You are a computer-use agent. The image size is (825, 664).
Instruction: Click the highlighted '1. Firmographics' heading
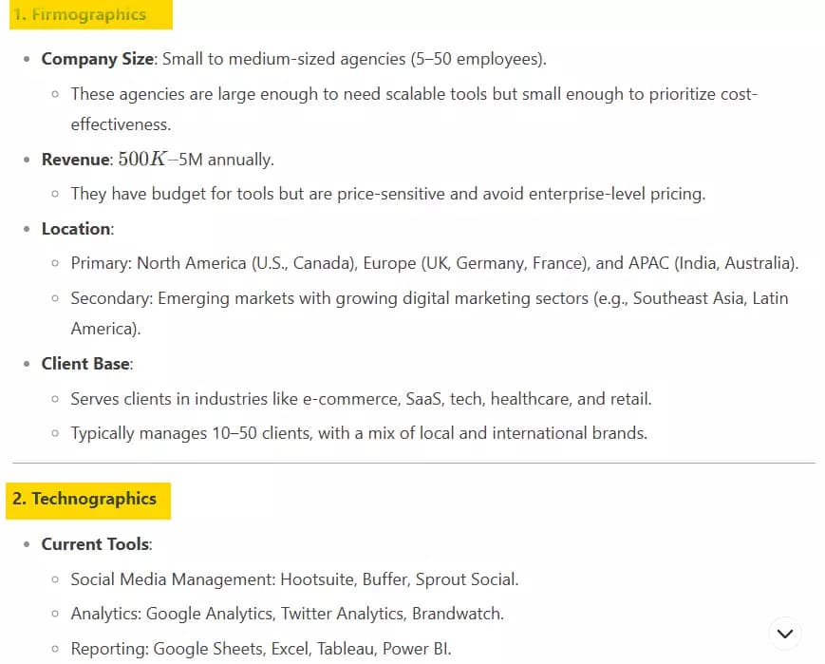pyautogui.click(x=91, y=14)
